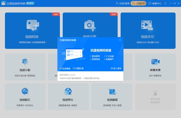Click the 调整图像参数 滤镜库 description text
Screen dimensions: 181x118
[x=68, y=105]
